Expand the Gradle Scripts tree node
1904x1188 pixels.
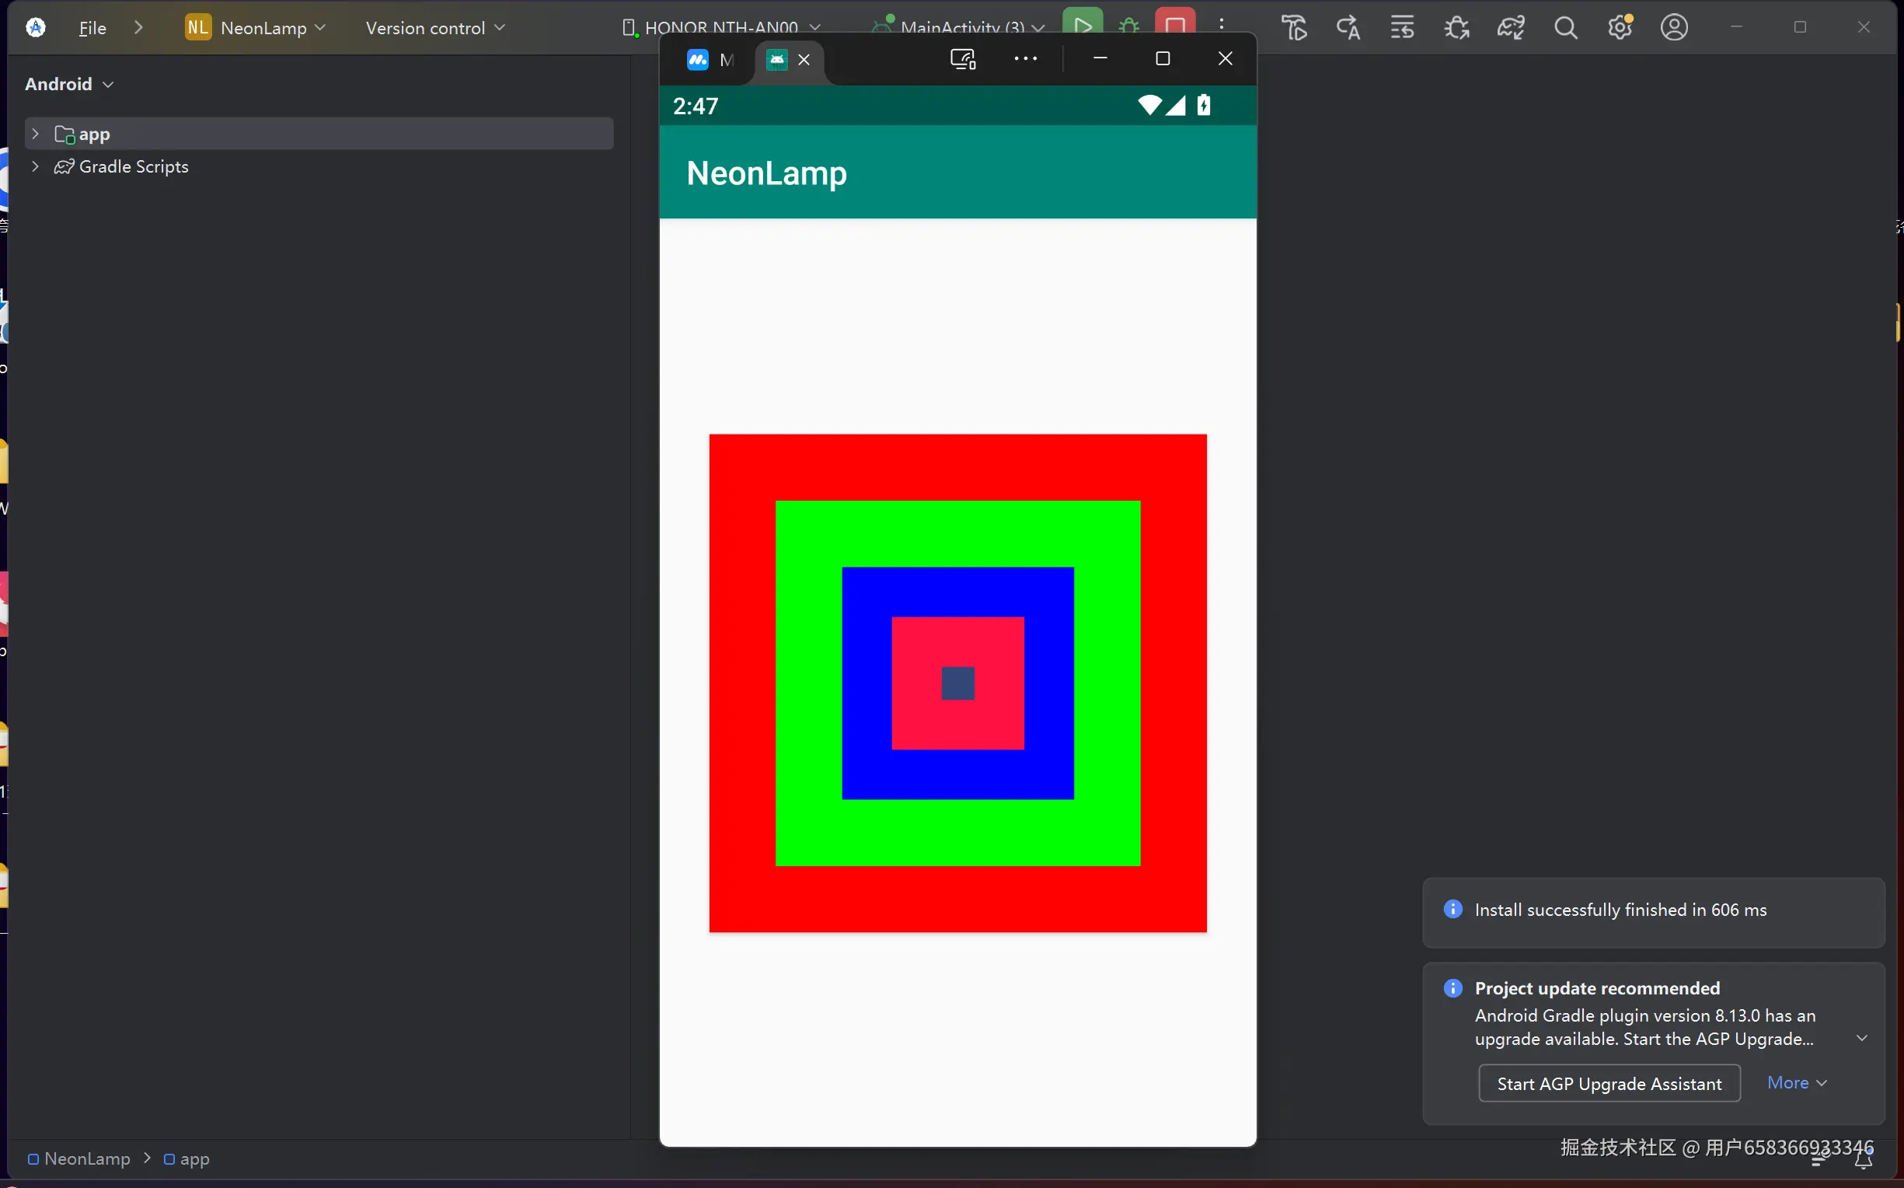[35, 166]
